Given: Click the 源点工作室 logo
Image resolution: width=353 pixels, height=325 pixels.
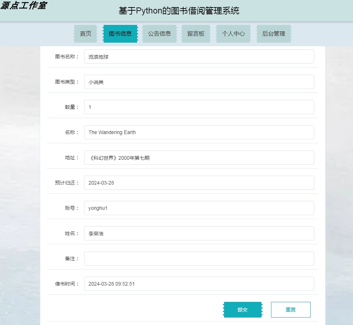Looking at the screenshot, I should pyautogui.click(x=24, y=6).
